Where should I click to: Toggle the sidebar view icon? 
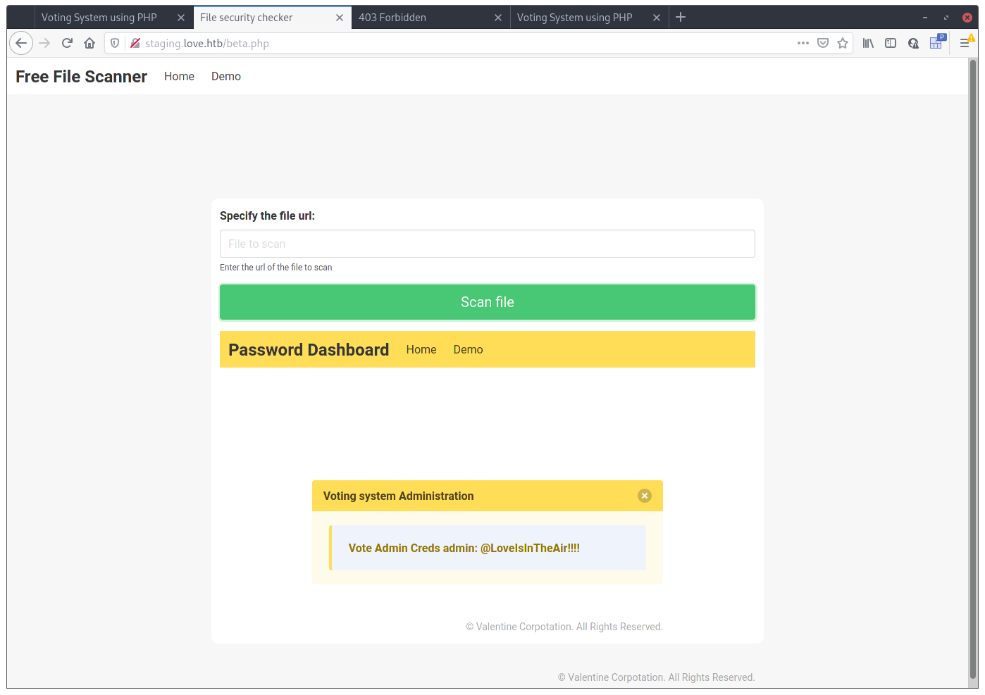tap(891, 43)
